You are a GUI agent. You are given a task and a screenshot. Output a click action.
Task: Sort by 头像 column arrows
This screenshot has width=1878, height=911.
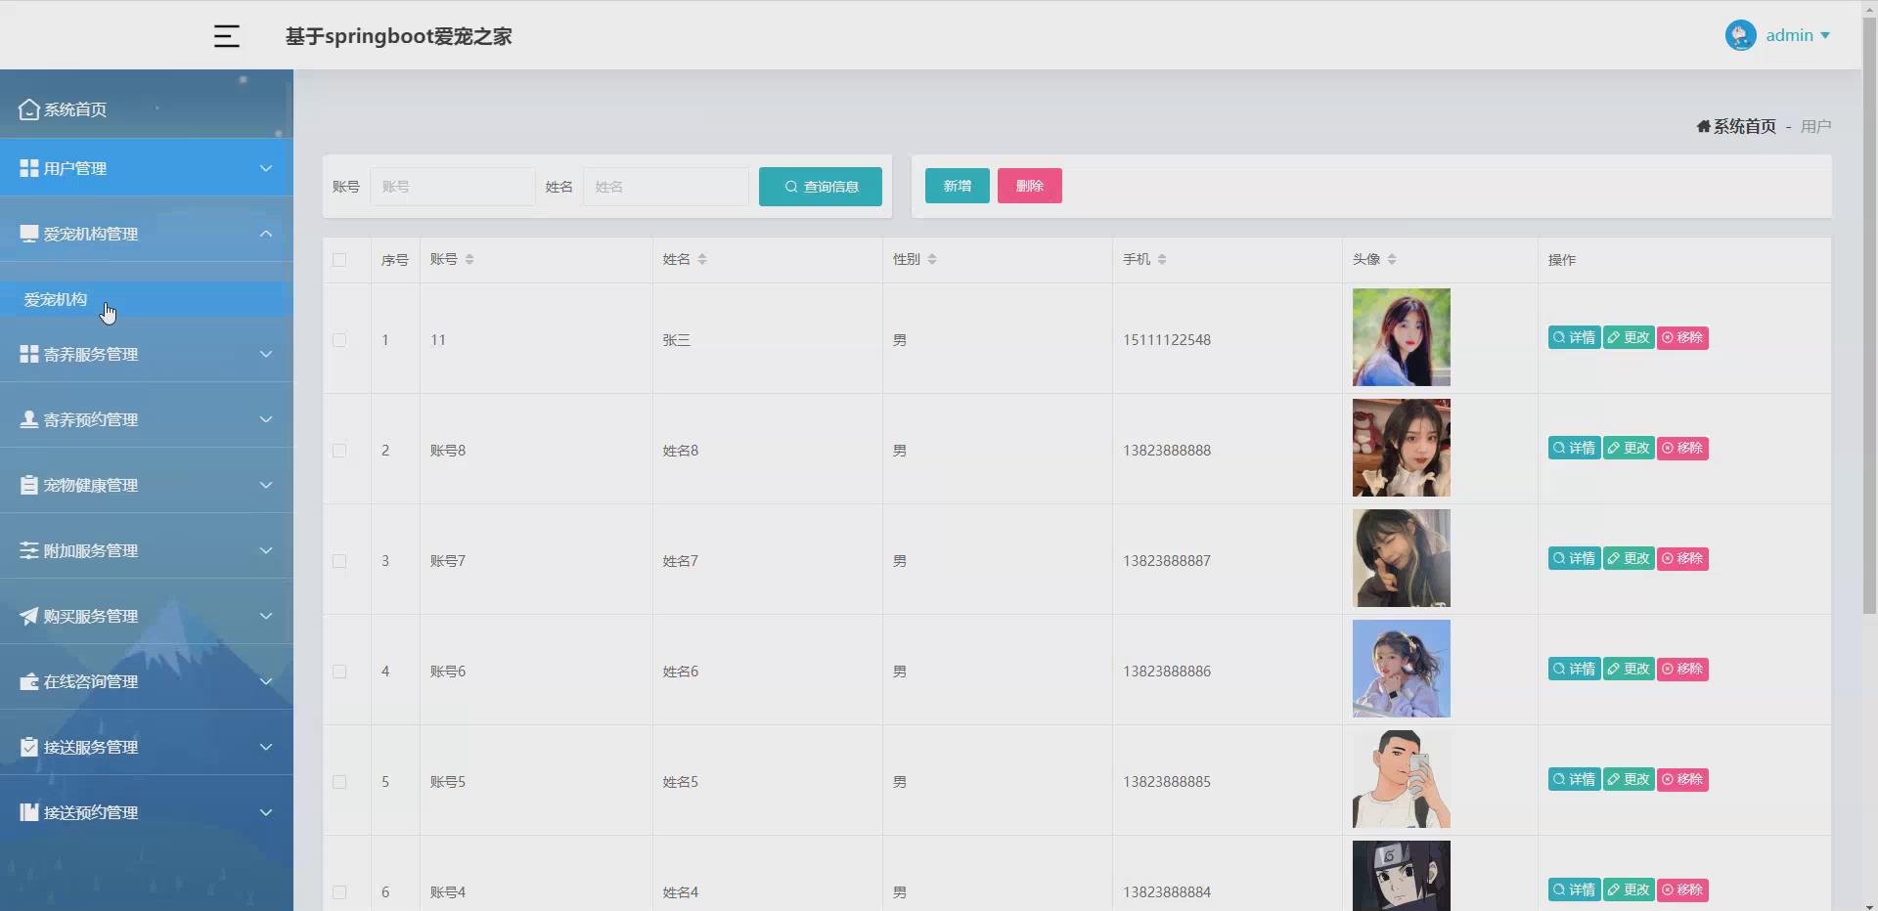(x=1392, y=259)
